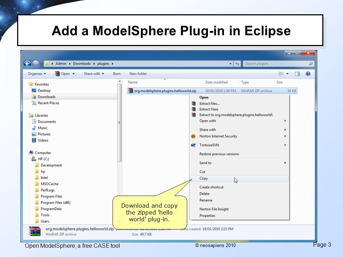Expand the Send to submenu
Screen dimensions: 343x257
tap(285, 163)
